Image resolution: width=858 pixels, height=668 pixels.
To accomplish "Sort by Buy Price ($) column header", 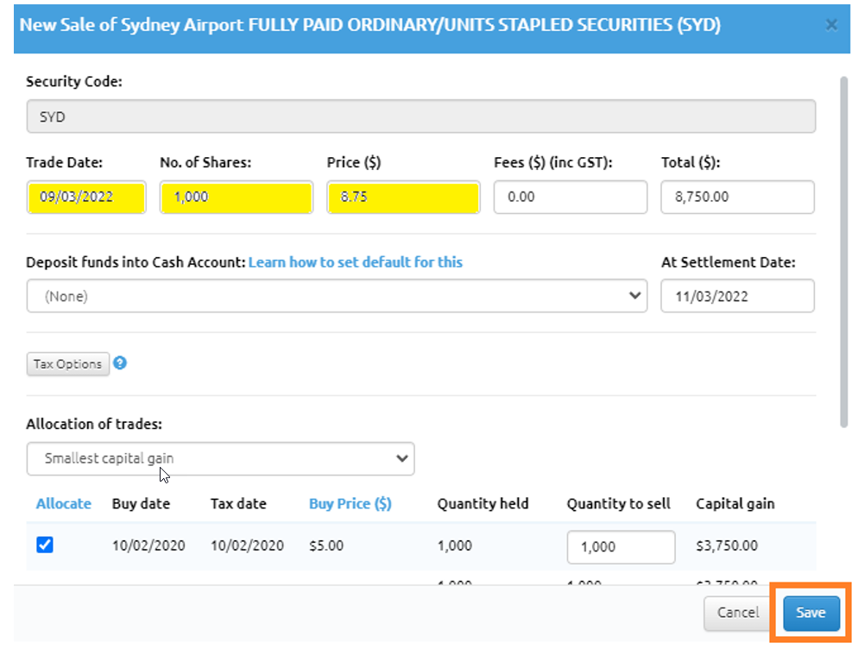I will pos(350,503).
